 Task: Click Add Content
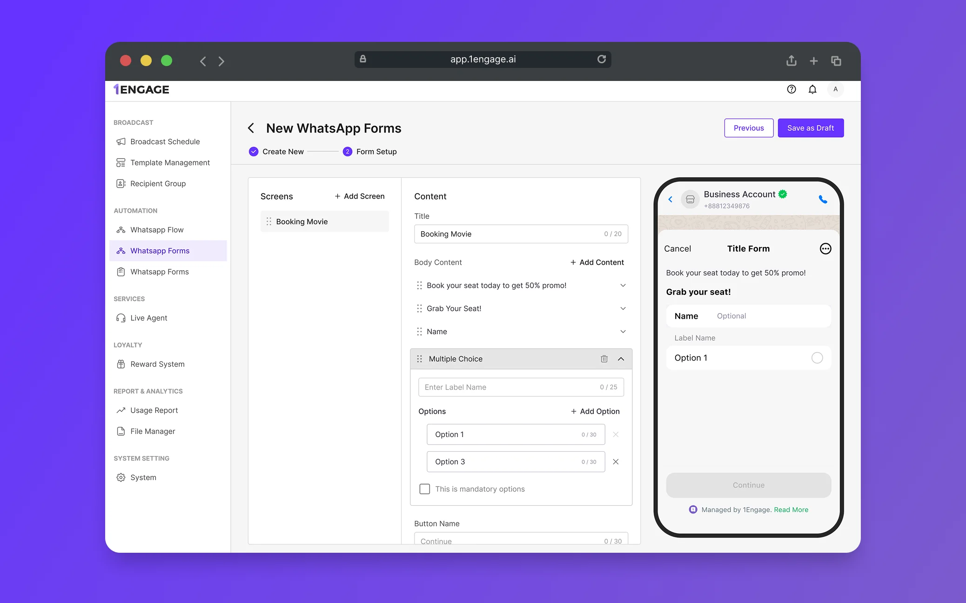pos(597,262)
